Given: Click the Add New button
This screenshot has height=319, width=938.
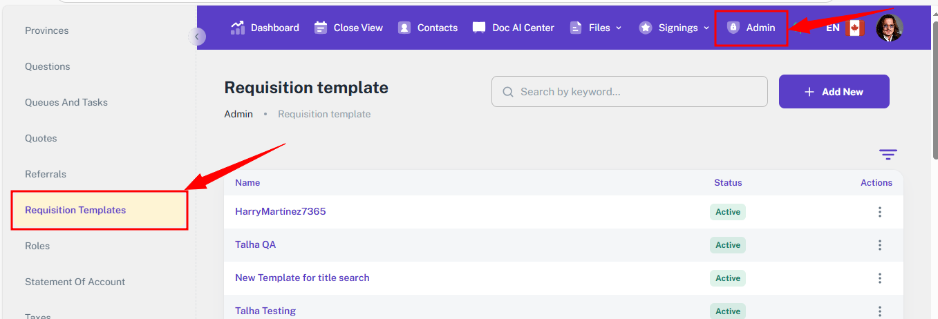Looking at the screenshot, I should 834,92.
